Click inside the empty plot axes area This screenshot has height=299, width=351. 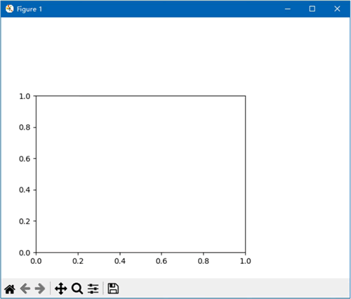[x=141, y=174]
